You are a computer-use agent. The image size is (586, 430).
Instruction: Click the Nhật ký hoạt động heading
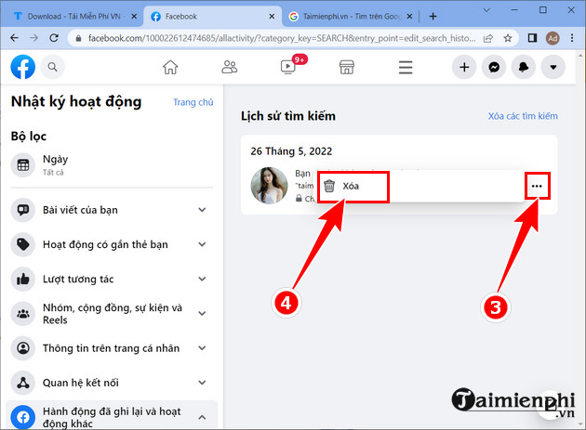tap(76, 102)
